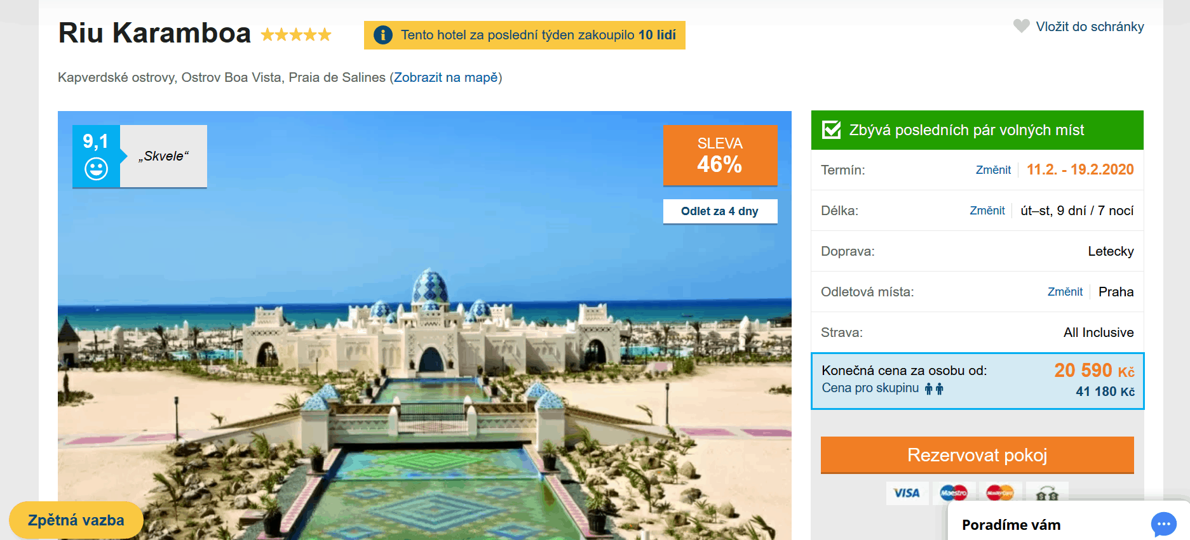Click the bank transfer payment icon
Image resolution: width=1190 pixels, height=540 pixels.
[1047, 493]
